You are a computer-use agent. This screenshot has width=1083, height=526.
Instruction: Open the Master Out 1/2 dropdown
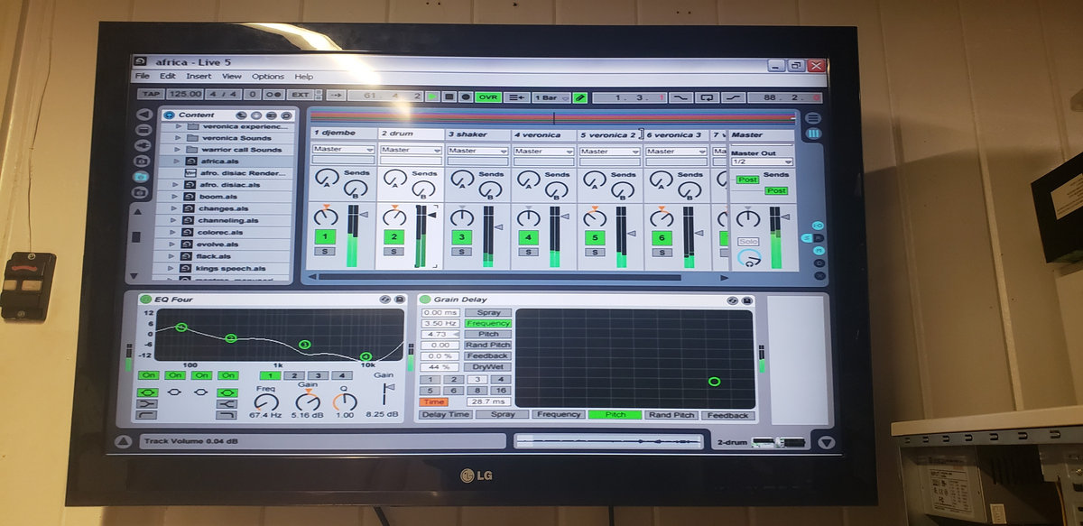click(x=762, y=161)
